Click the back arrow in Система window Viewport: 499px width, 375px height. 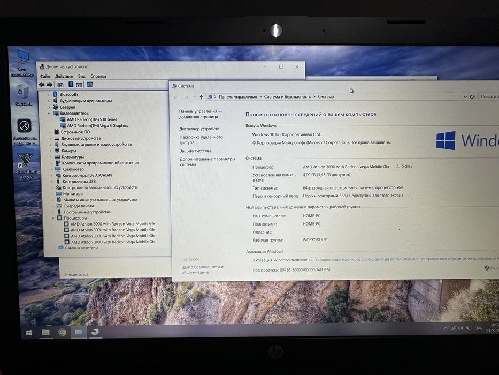tap(175, 97)
